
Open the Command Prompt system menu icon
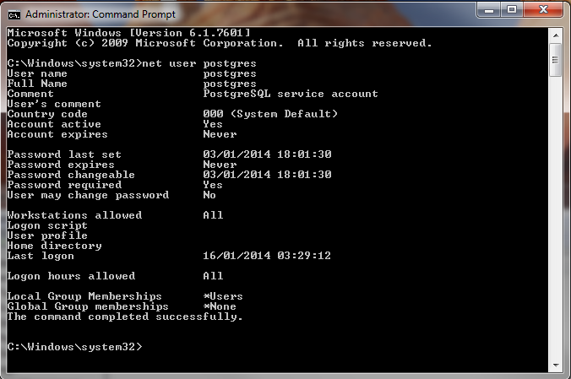[x=14, y=13]
